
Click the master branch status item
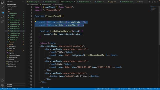[x=5, y=89]
